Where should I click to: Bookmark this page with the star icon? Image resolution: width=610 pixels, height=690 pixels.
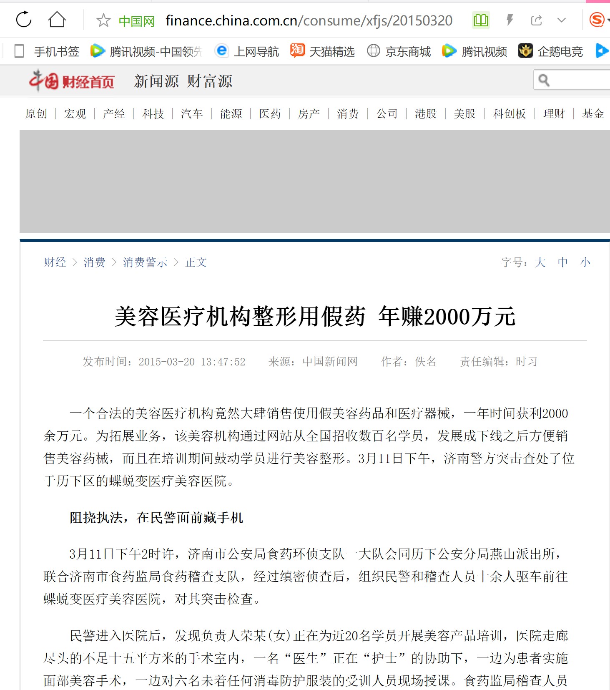(103, 20)
